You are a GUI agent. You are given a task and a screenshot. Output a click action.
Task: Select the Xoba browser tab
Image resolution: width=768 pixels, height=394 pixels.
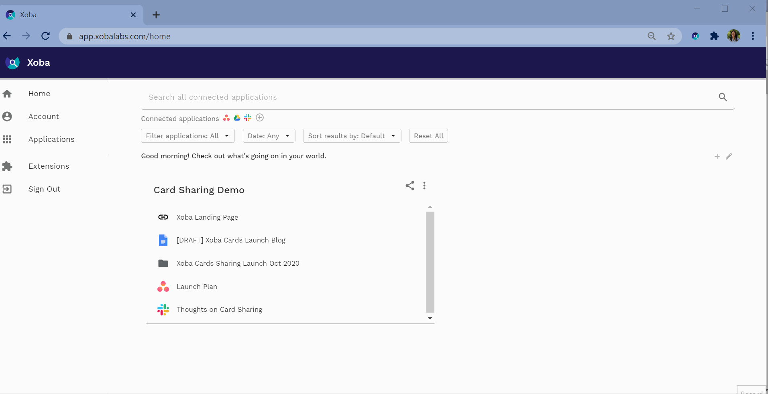tap(72, 15)
